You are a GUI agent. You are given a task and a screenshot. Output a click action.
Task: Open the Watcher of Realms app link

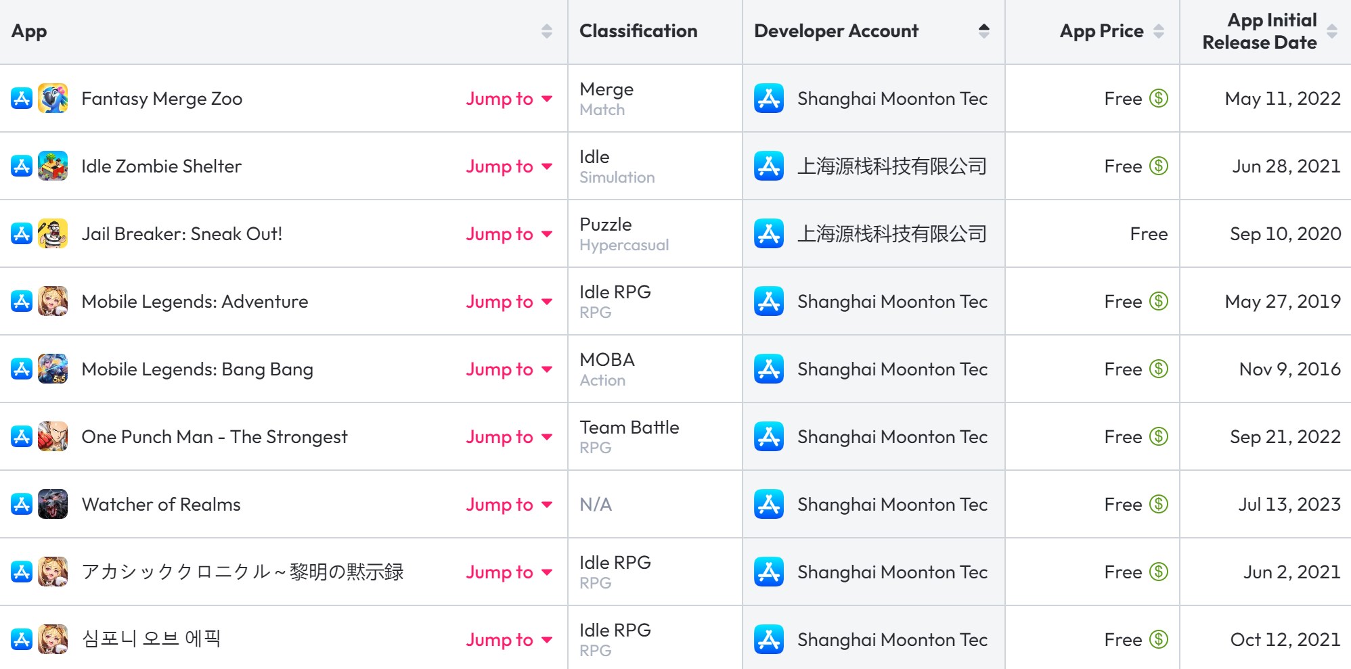[x=161, y=505]
